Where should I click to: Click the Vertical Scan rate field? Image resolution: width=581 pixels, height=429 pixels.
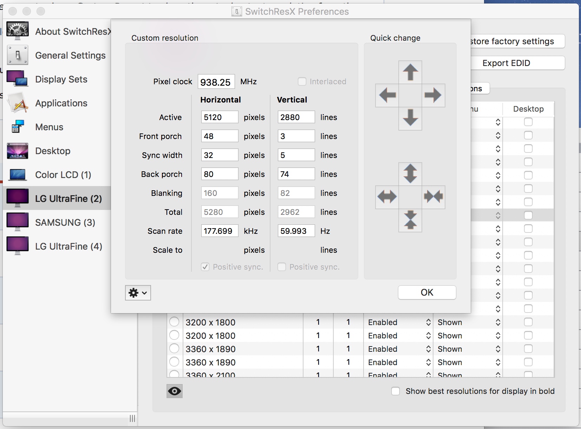pyautogui.click(x=296, y=231)
